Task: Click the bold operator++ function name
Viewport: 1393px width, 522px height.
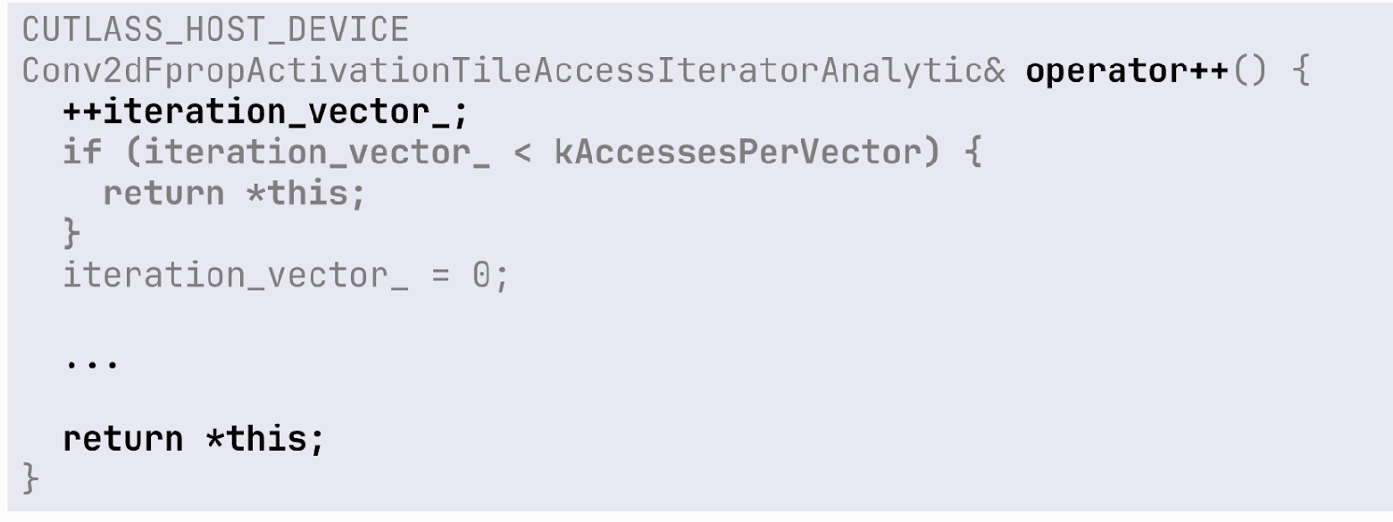Action: click(x=1127, y=71)
